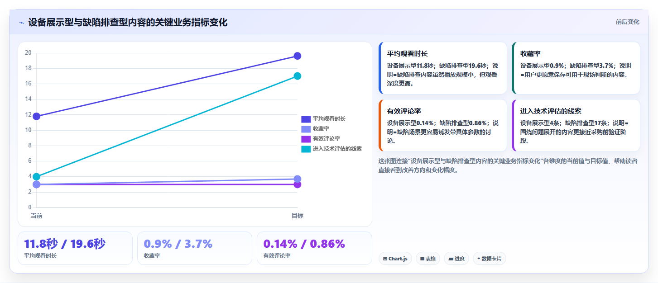Click the y-axis value 0
Viewport: 658px width, 283px height.
click(x=30, y=208)
